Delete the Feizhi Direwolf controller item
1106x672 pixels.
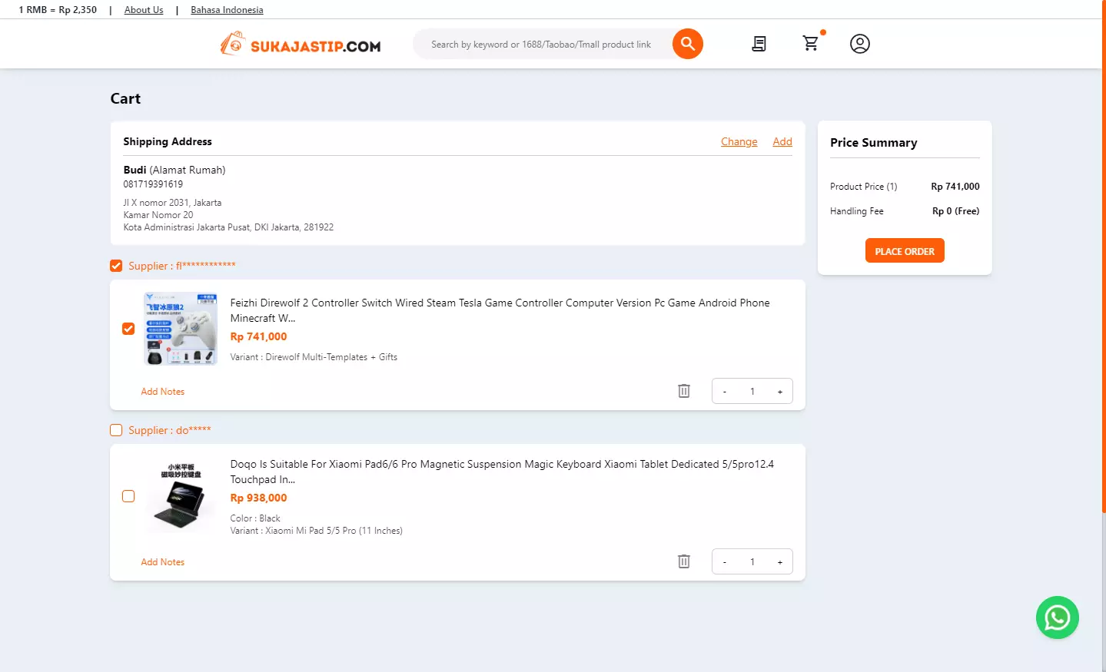(x=684, y=391)
